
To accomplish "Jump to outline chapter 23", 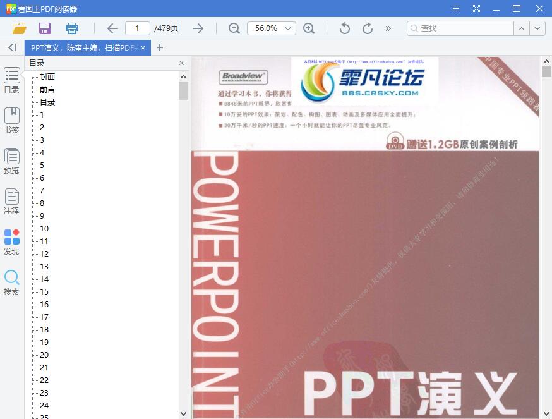I will 44,393.
